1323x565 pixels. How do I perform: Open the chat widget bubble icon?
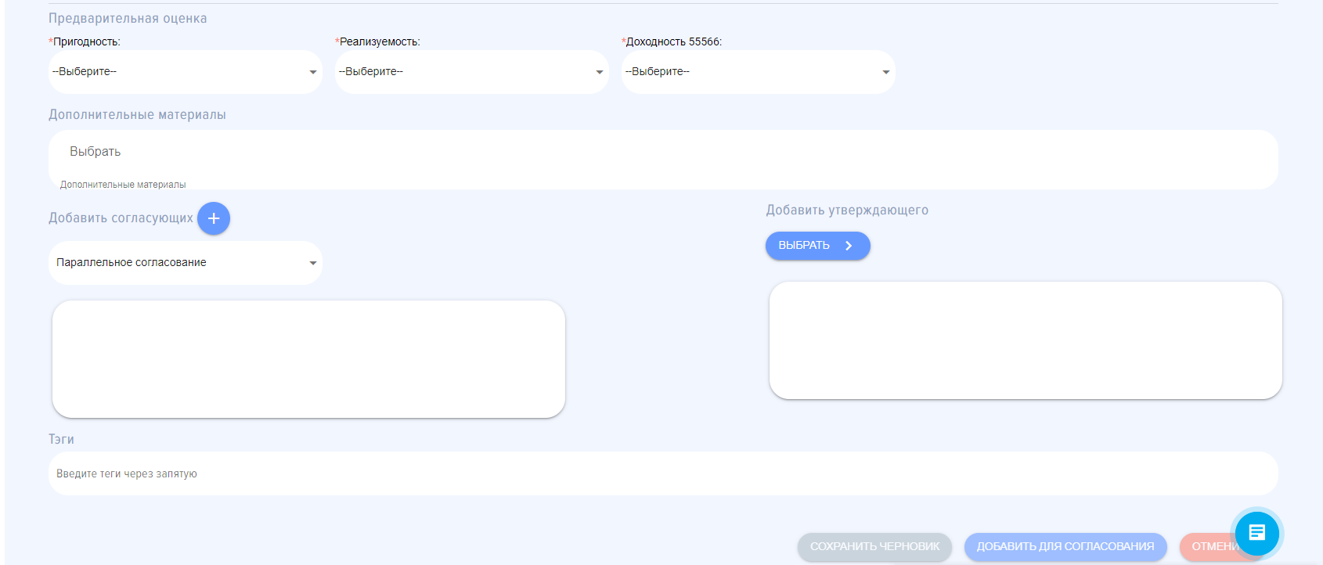pyautogui.click(x=1256, y=533)
